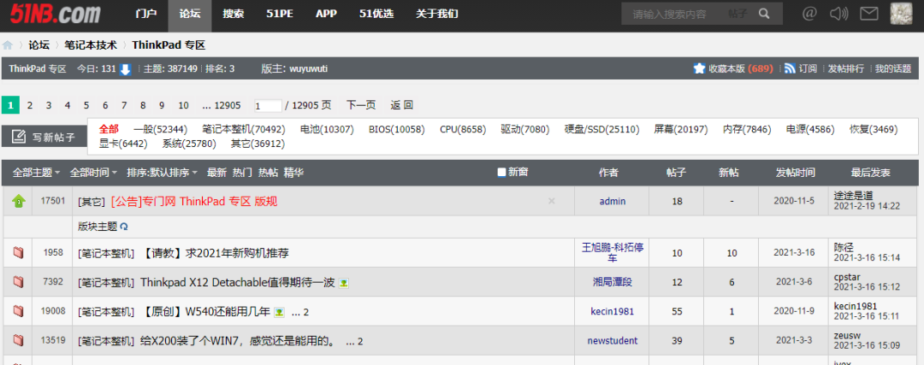
Task: Click the 写新帖子 compose button
Action: (44, 137)
